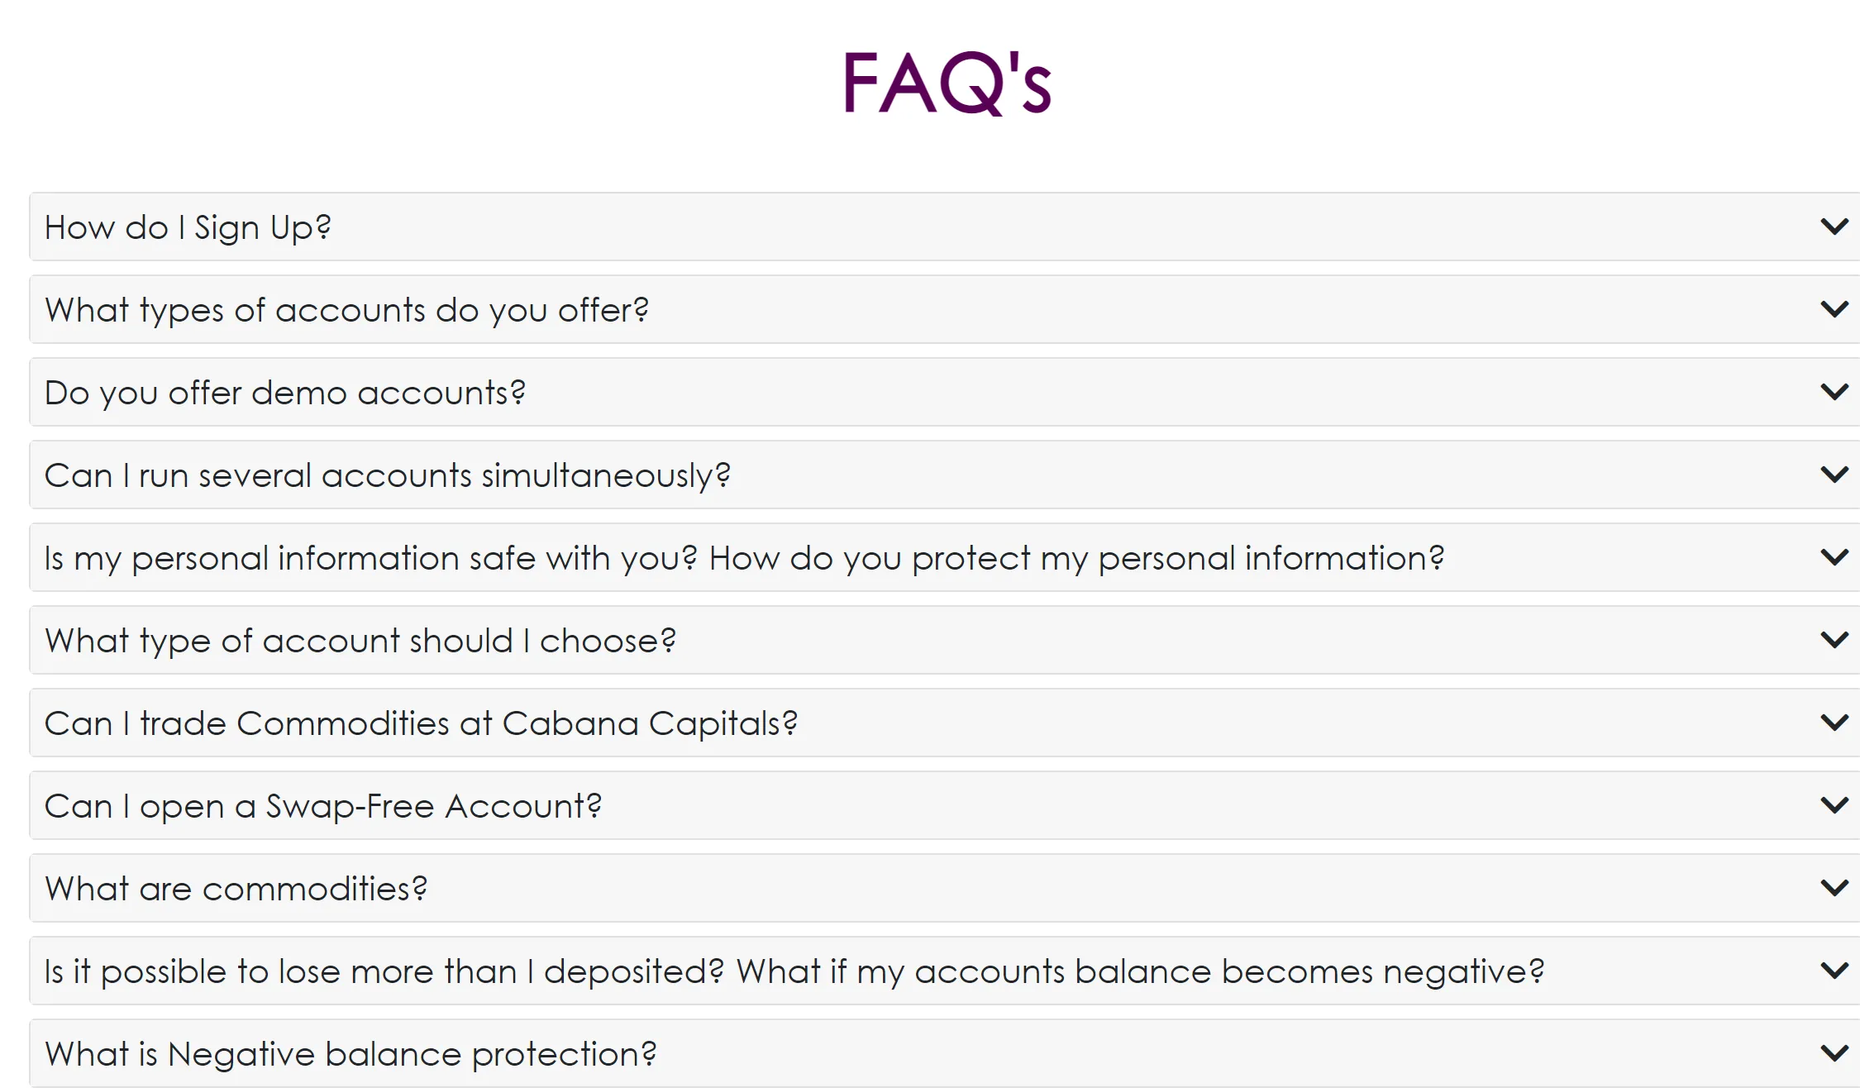Click the chevron for 'Do you offer demo accounts?'
1860x1088 pixels.
(x=1834, y=392)
